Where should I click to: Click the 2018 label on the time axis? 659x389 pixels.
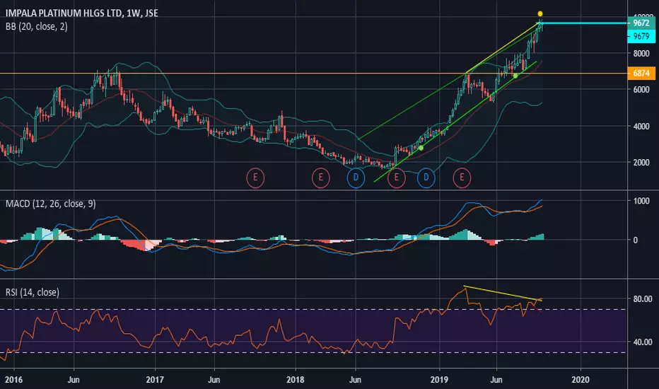tap(295, 380)
